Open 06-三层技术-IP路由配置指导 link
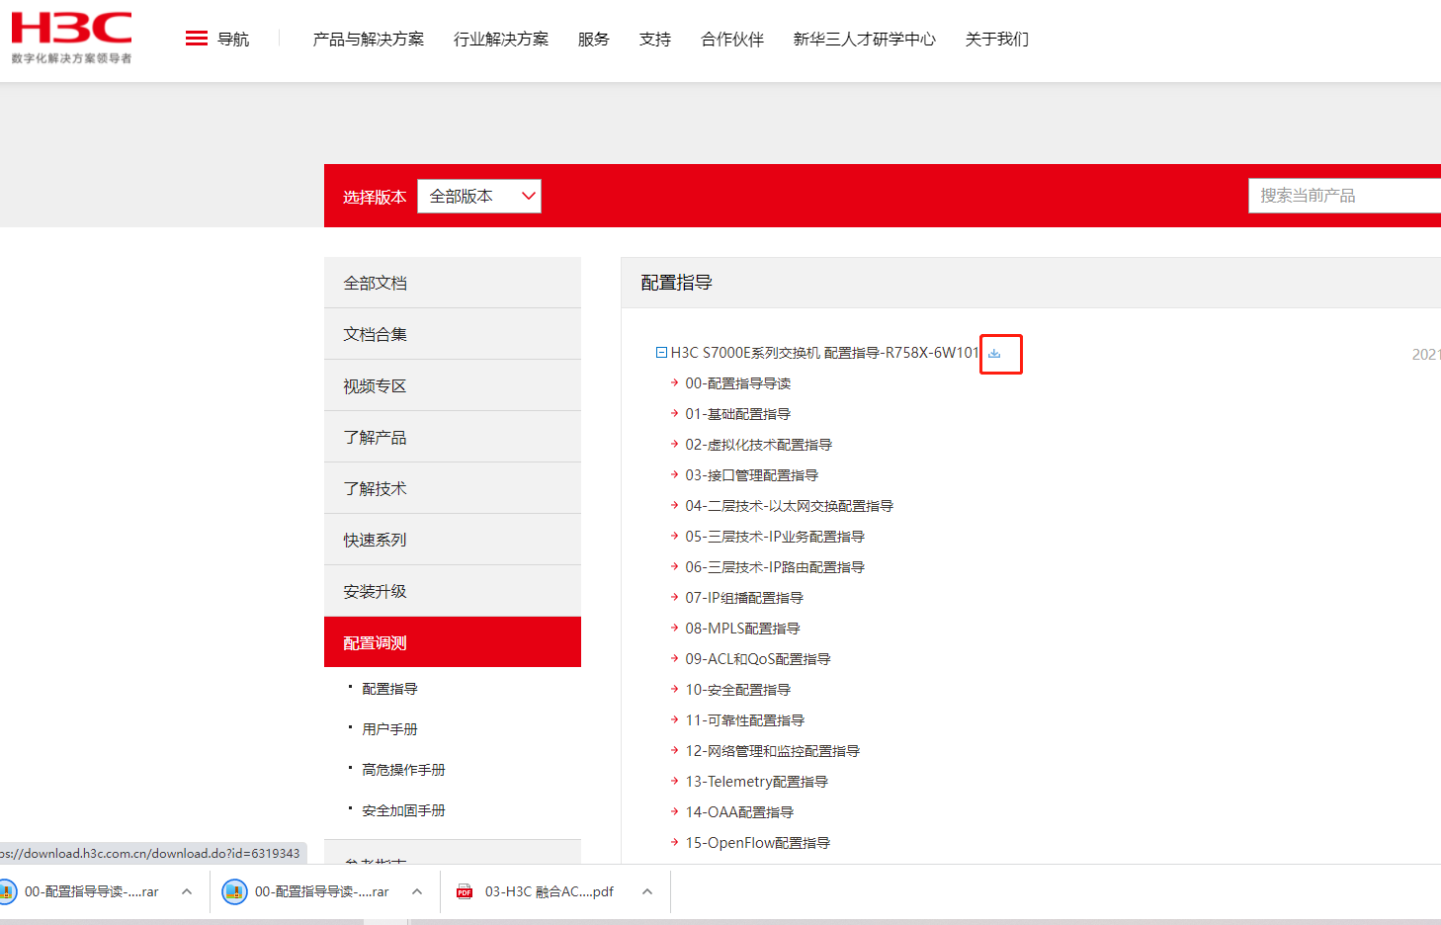This screenshot has width=1441, height=925. (x=775, y=567)
